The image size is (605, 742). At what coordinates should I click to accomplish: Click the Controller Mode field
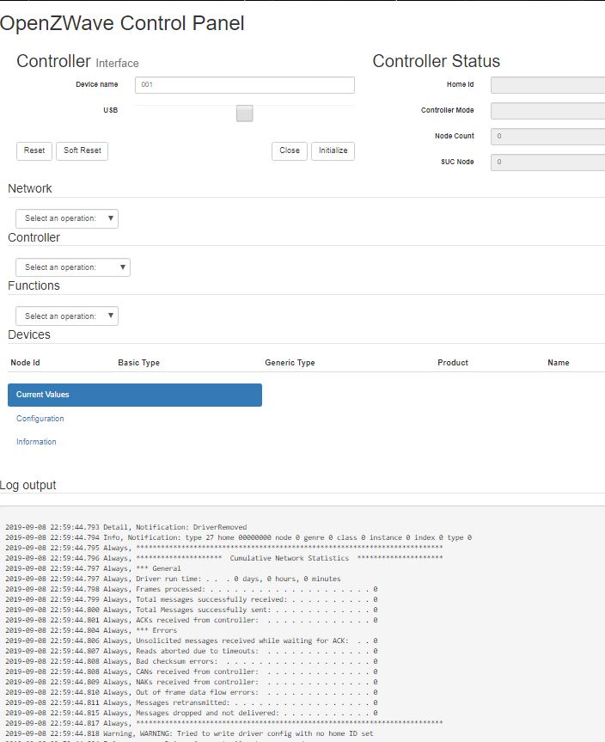click(547, 111)
